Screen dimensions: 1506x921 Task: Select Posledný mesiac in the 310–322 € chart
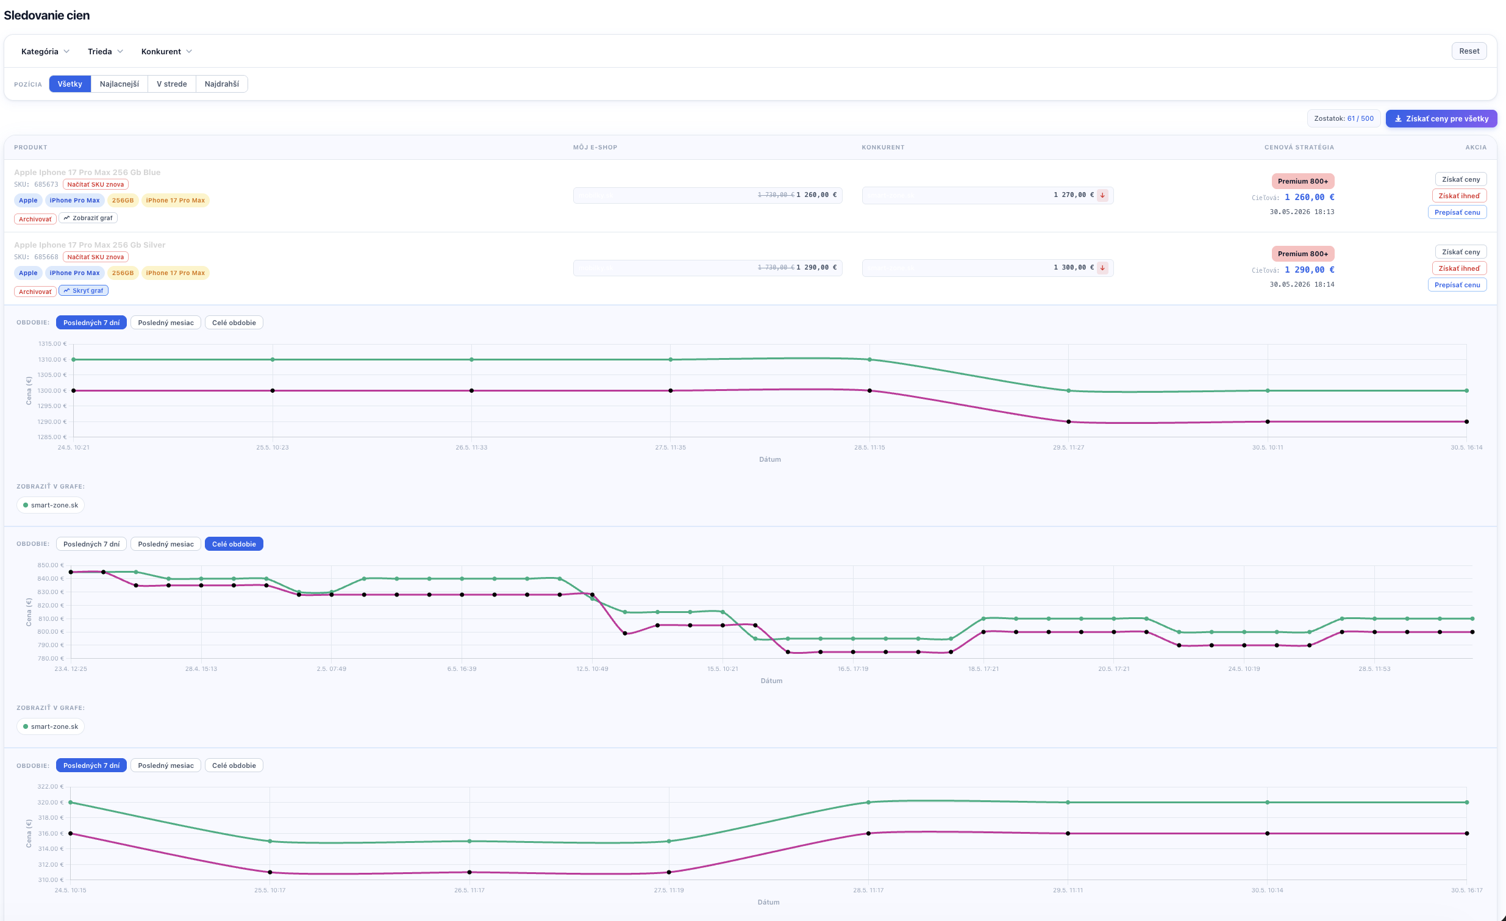coord(166,765)
